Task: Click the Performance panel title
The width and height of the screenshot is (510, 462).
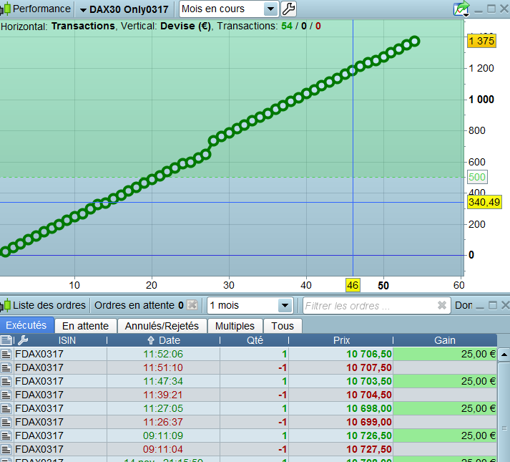Action: tap(41, 9)
